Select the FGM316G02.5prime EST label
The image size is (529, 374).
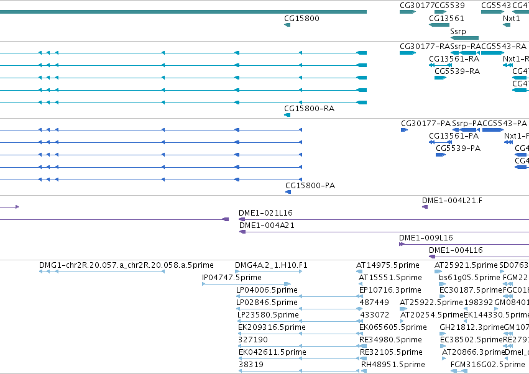(x=488, y=365)
